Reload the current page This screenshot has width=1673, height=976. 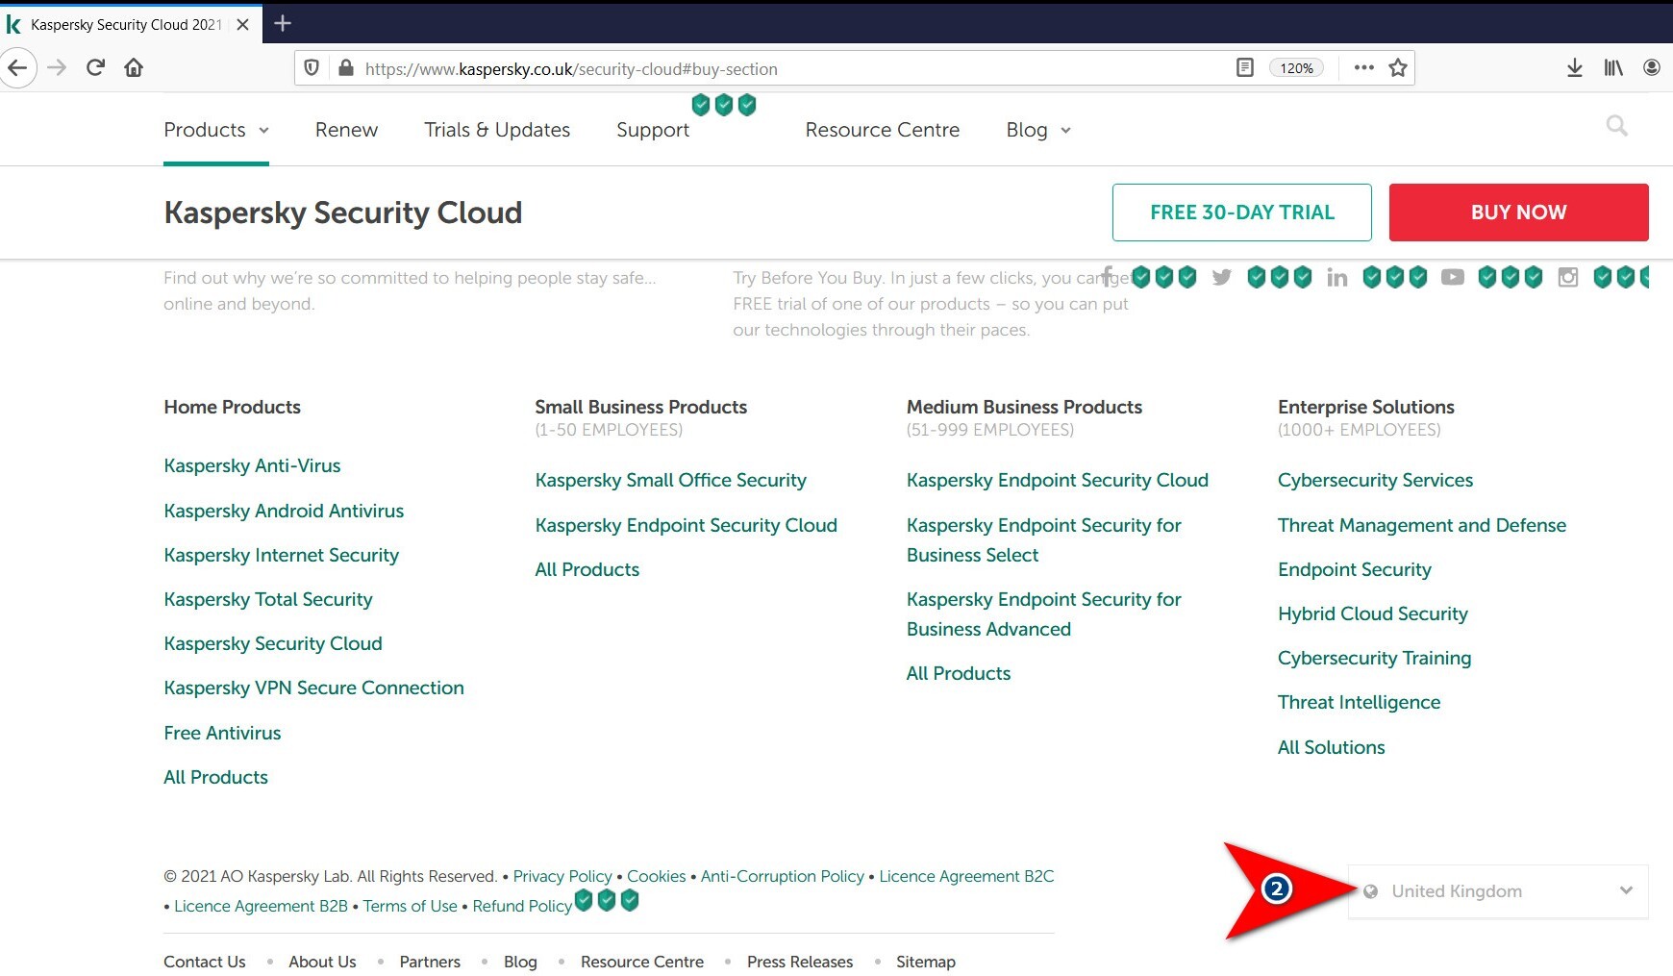95,67
